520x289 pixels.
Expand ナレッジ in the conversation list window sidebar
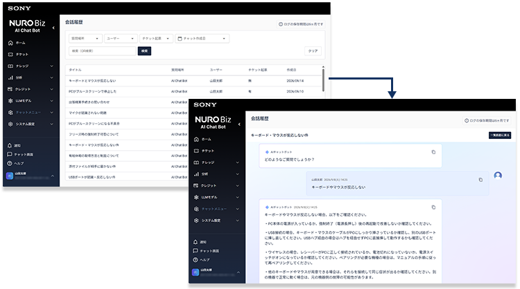[x=31, y=66]
